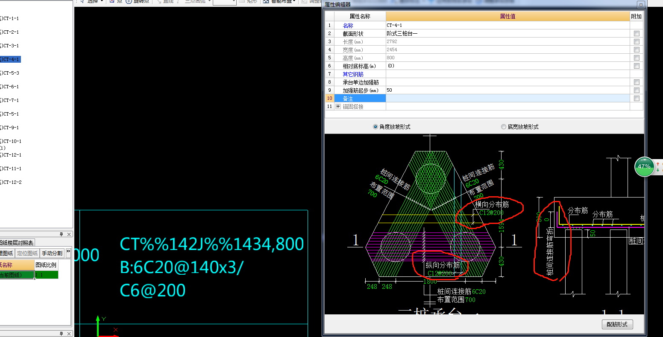Edit bottom 桩间连接筋 value 6C20
Screen dimensions: 663x337
pyautogui.click(x=478, y=291)
